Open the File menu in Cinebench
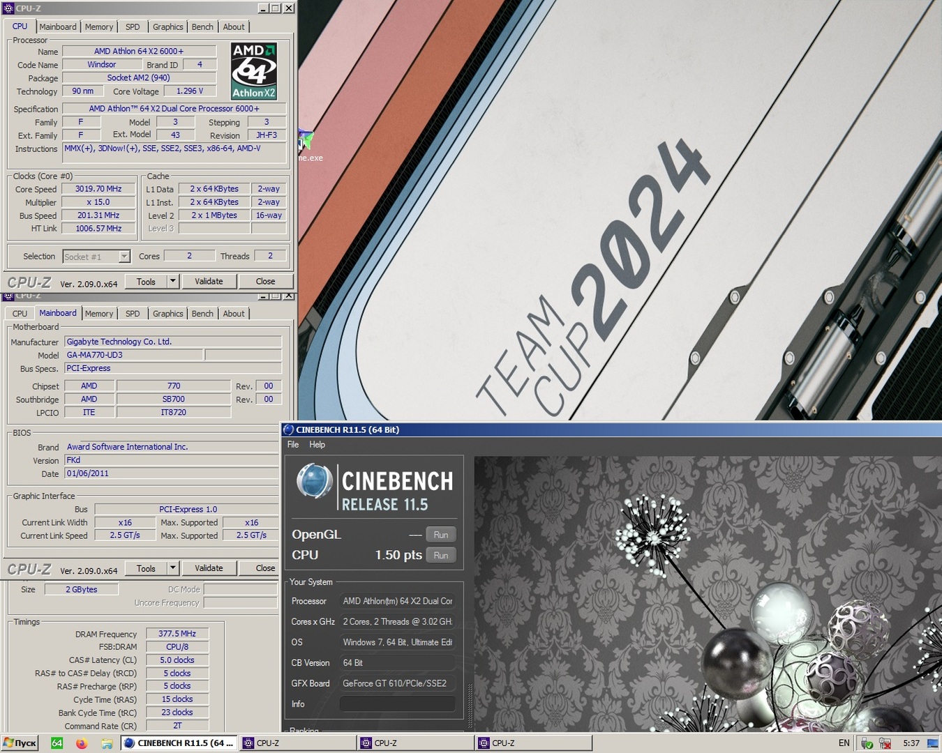The image size is (942, 753). coord(293,445)
